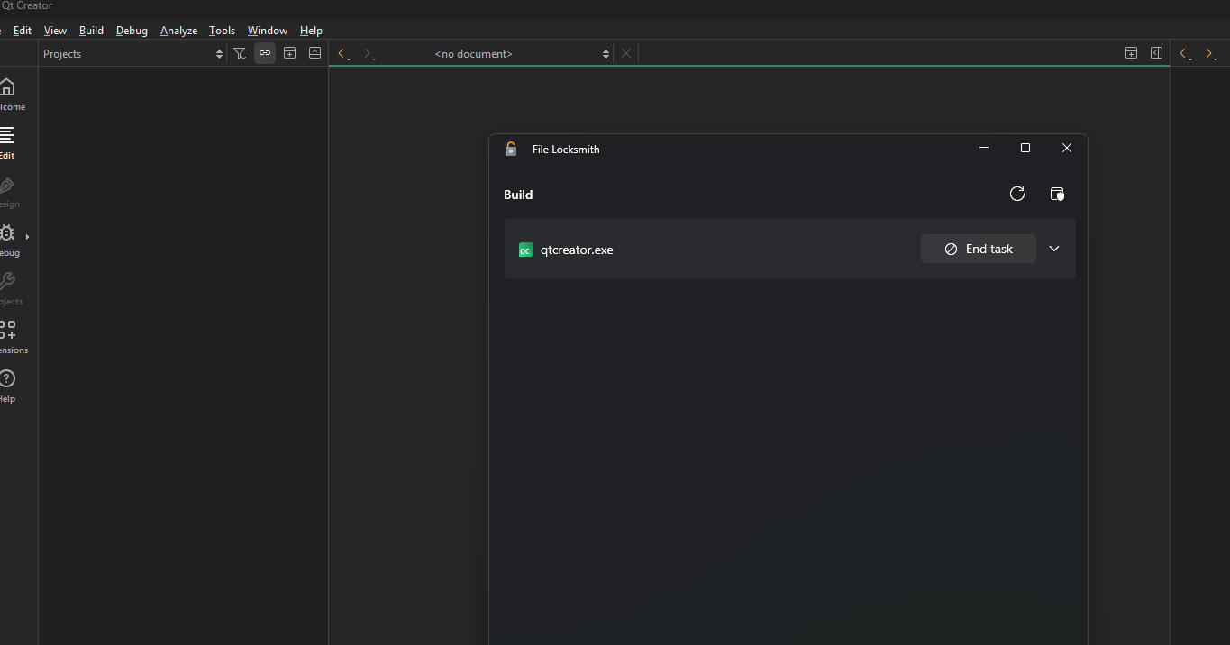
Task: Open the Analyze menu
Action: (x=178, y=31)
